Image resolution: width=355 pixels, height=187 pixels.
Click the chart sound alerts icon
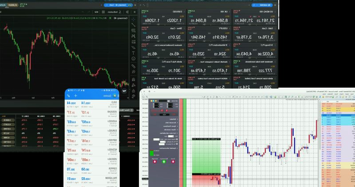click(x=127, y=12)
